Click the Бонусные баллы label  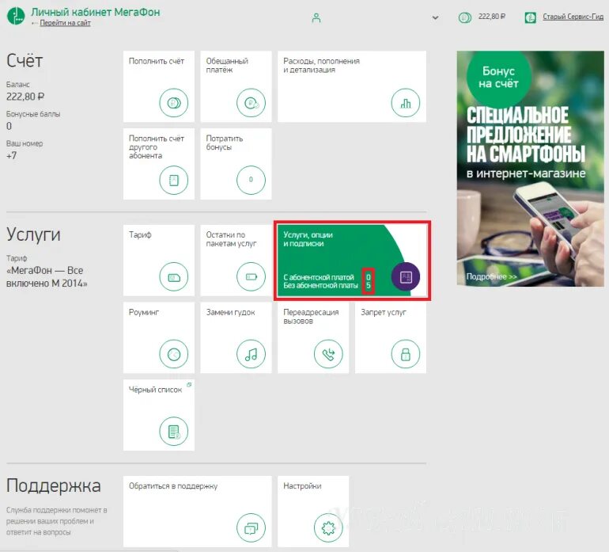coord(33,114)
